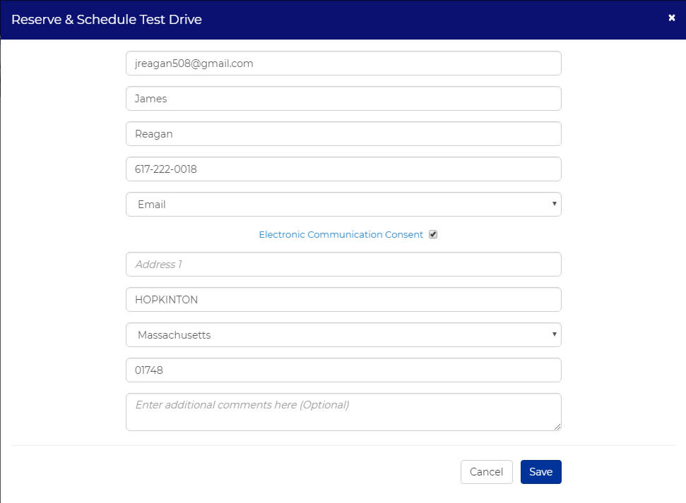
Task: Select the first name field containing James
Action: coord(343,98)
